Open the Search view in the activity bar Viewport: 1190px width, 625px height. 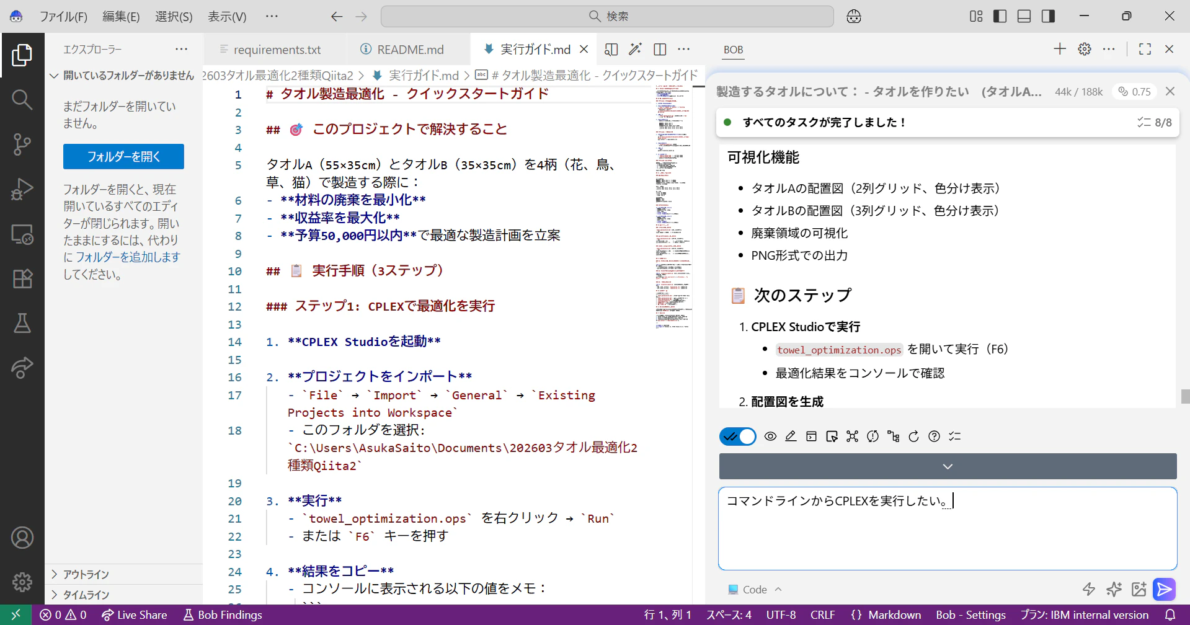point(22,99)
